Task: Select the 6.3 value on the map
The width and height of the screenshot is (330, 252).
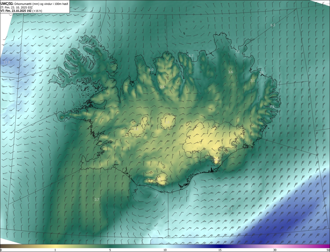Action: (x=273, y=25)
